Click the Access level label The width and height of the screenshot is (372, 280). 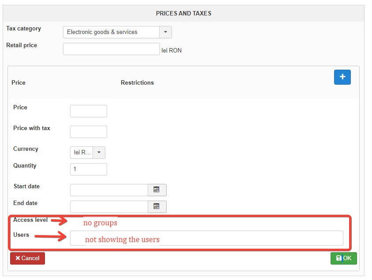(x=30, y=220)
